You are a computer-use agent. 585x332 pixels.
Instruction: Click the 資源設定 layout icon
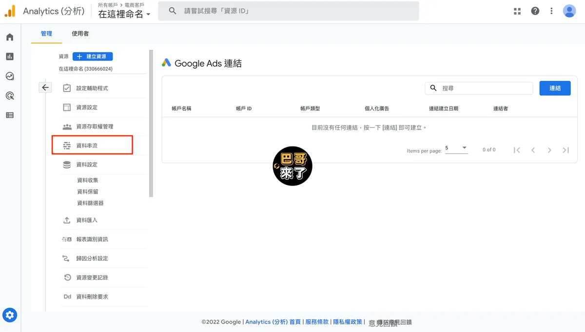click(x=67, y=107)
